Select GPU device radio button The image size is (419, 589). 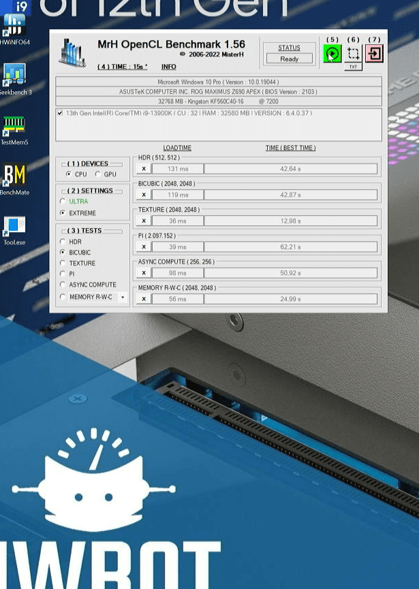[x=97, y=174]
